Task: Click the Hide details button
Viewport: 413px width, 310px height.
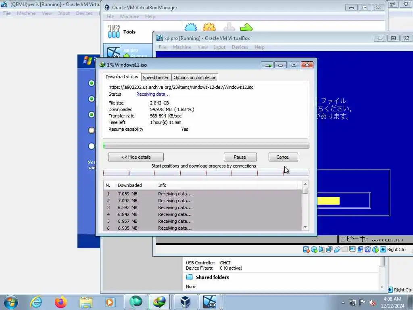Action: coord(136,157)
